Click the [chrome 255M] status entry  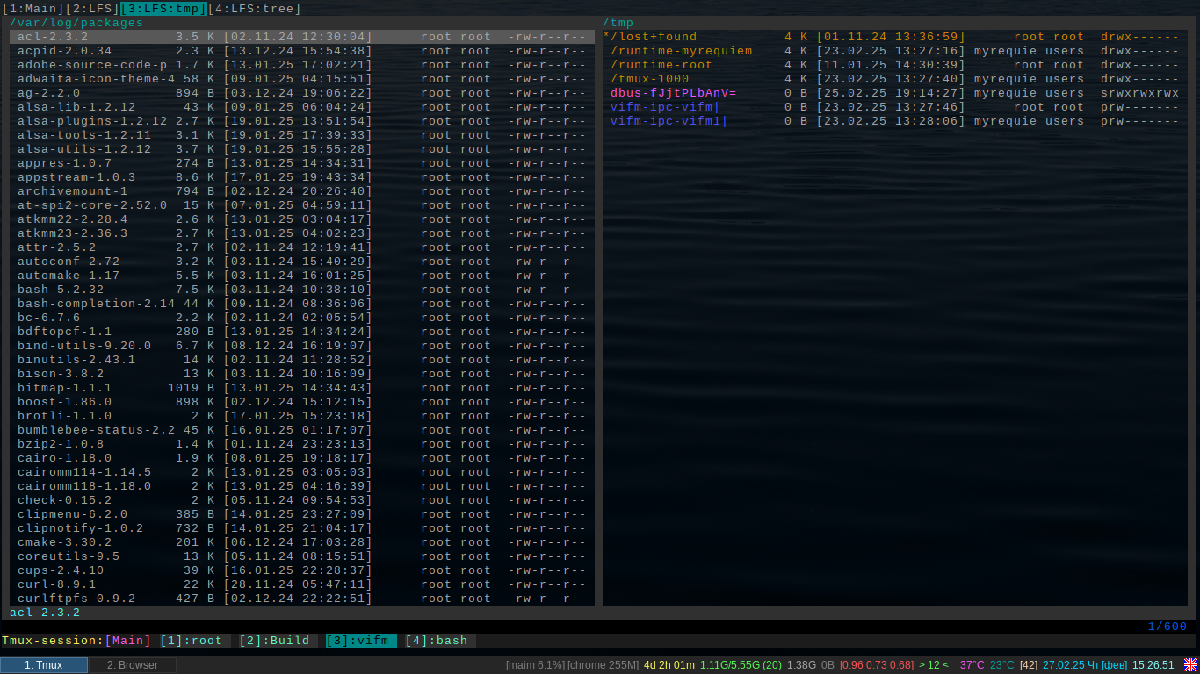click(604, 665)
